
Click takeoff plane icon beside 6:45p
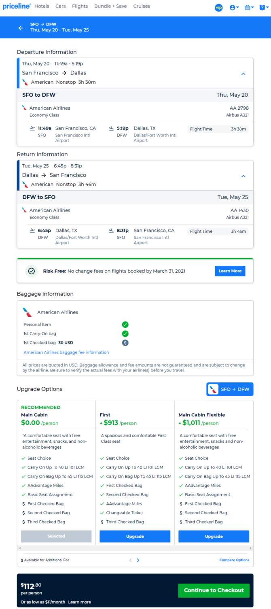click(x=33, y=231)
